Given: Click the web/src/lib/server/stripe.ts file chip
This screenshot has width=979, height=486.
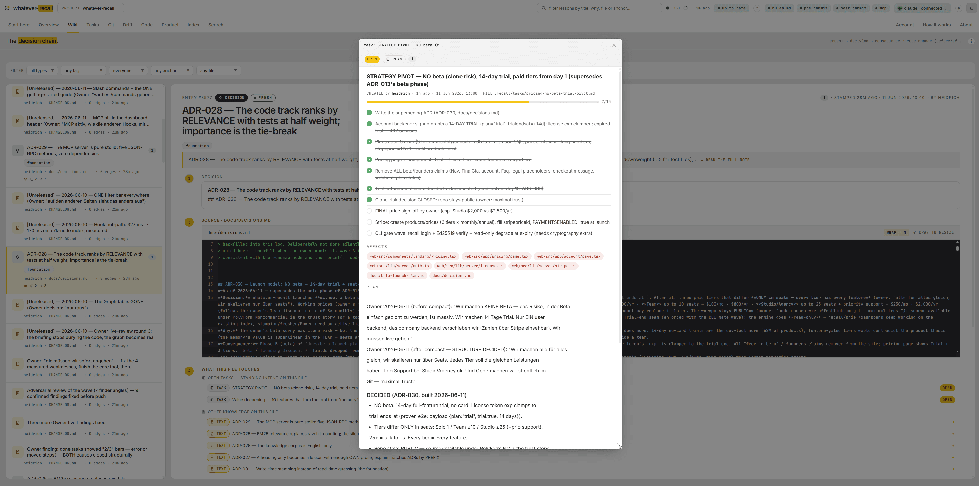Looking at the screenshot, I should (543, 266).
